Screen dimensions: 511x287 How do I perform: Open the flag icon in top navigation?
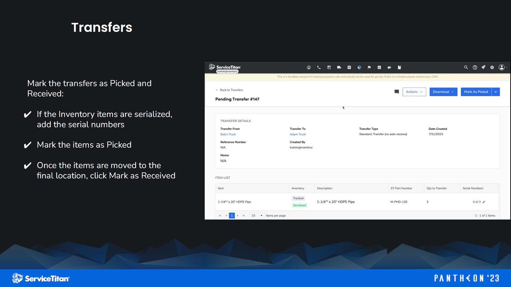pyautogui.click(x=369, y=67)
